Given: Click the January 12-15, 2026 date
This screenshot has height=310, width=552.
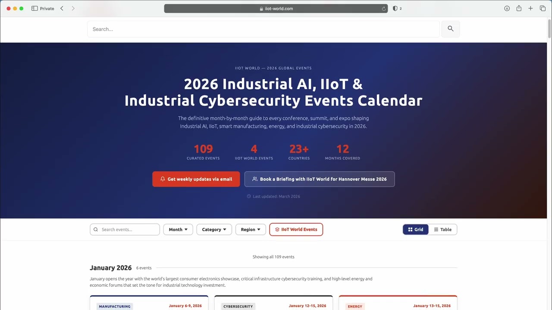Looking at the screenshot, I should (307, 306).
